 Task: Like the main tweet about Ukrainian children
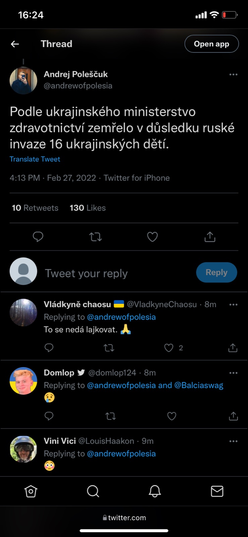point(152,237)
